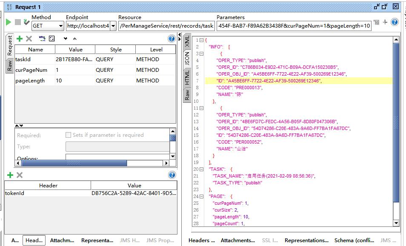Open help for the headers panel

172,175
